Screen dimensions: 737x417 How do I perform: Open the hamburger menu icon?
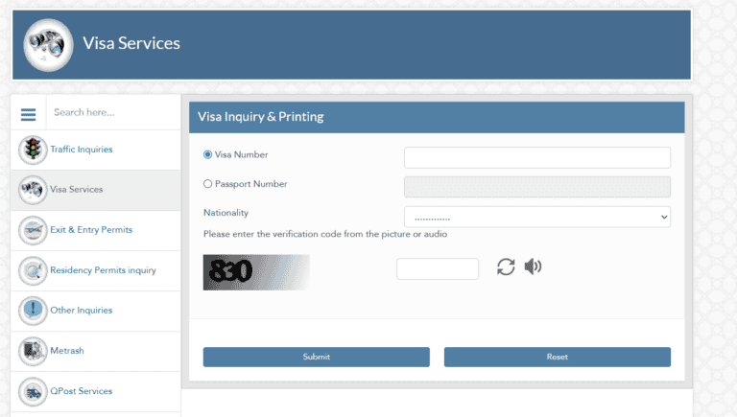(x=28, y=114)
